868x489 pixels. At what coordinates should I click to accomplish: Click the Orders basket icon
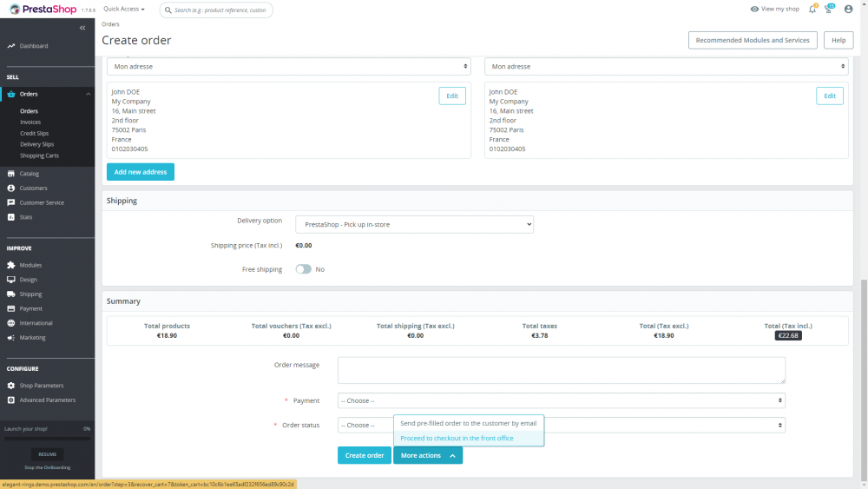coord(11,94)
